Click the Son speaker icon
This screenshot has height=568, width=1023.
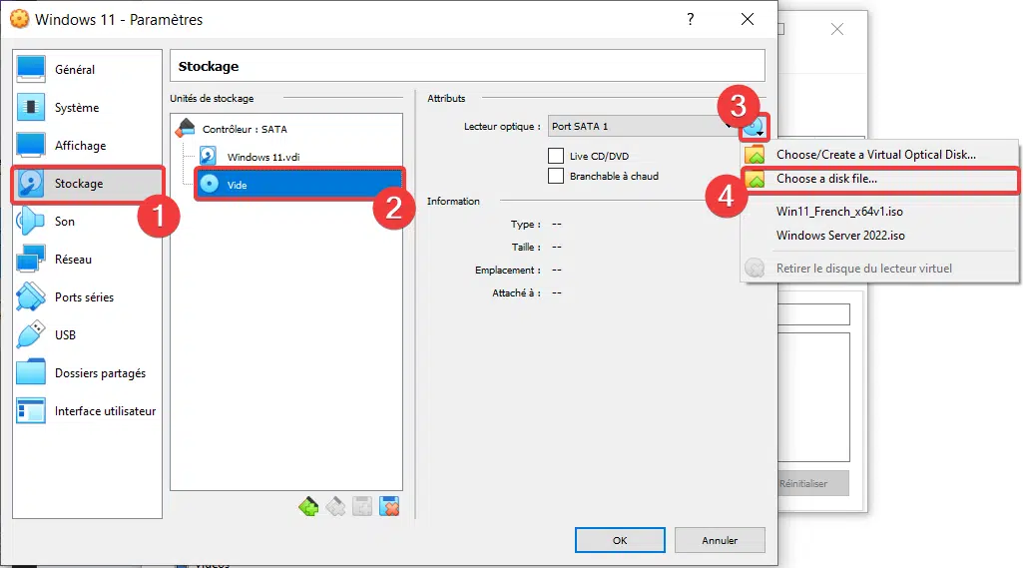[31, 222]
